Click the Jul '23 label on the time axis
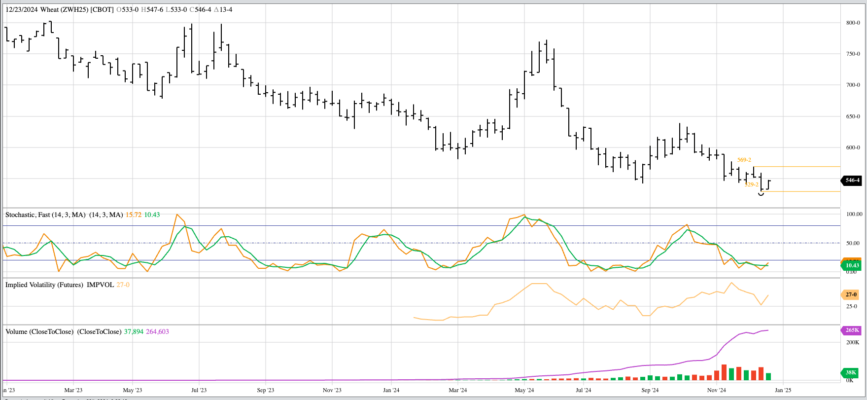This screenshot has width=867, height=400. [199, 390]
